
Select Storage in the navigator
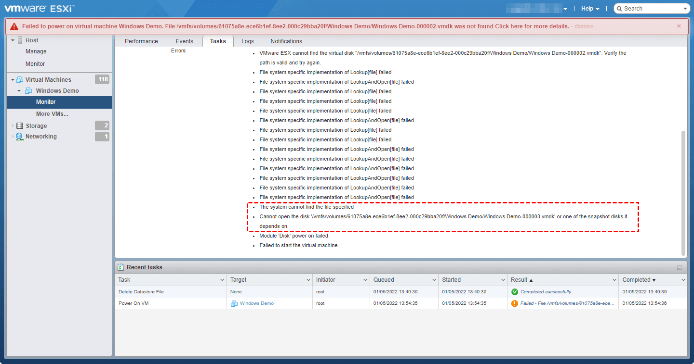(36, 126)
